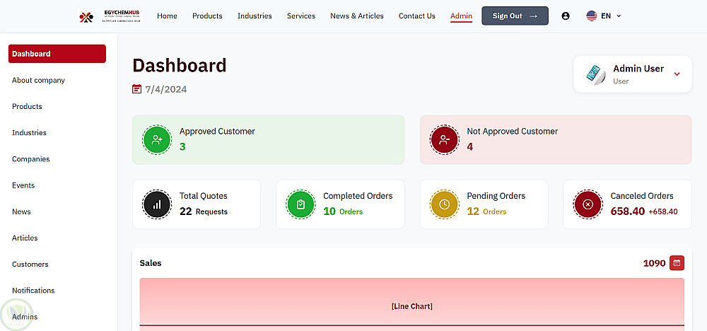Open Industries in the top navigation
The image size is (707, 331).
coord(255,16)
